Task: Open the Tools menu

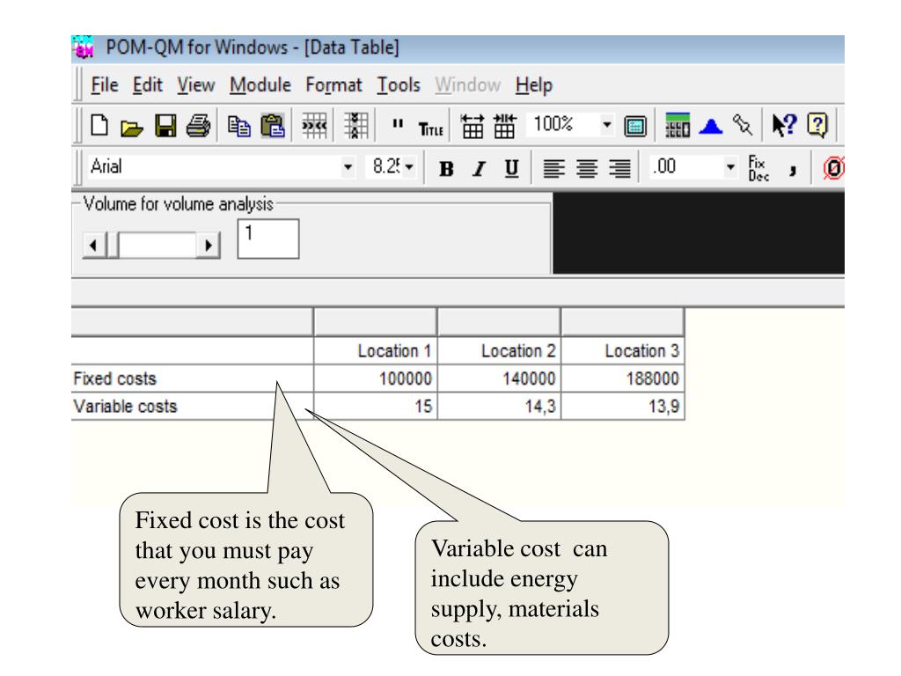Action: click(x=399, y=85)
